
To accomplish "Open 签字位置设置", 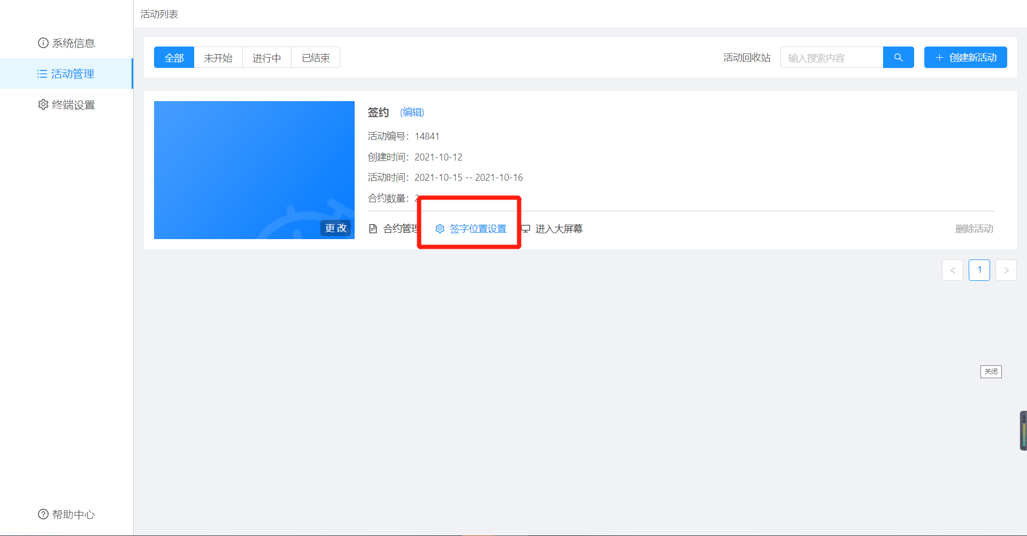I will point(478,229).
